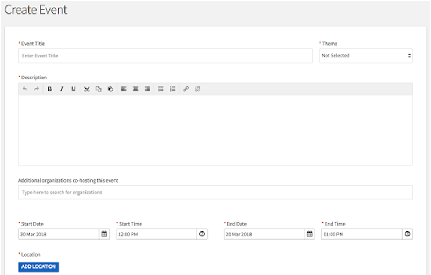This screenshot has width=431, height=275.
Task: Click the paste clipboard icon
Action: point(110,89)
